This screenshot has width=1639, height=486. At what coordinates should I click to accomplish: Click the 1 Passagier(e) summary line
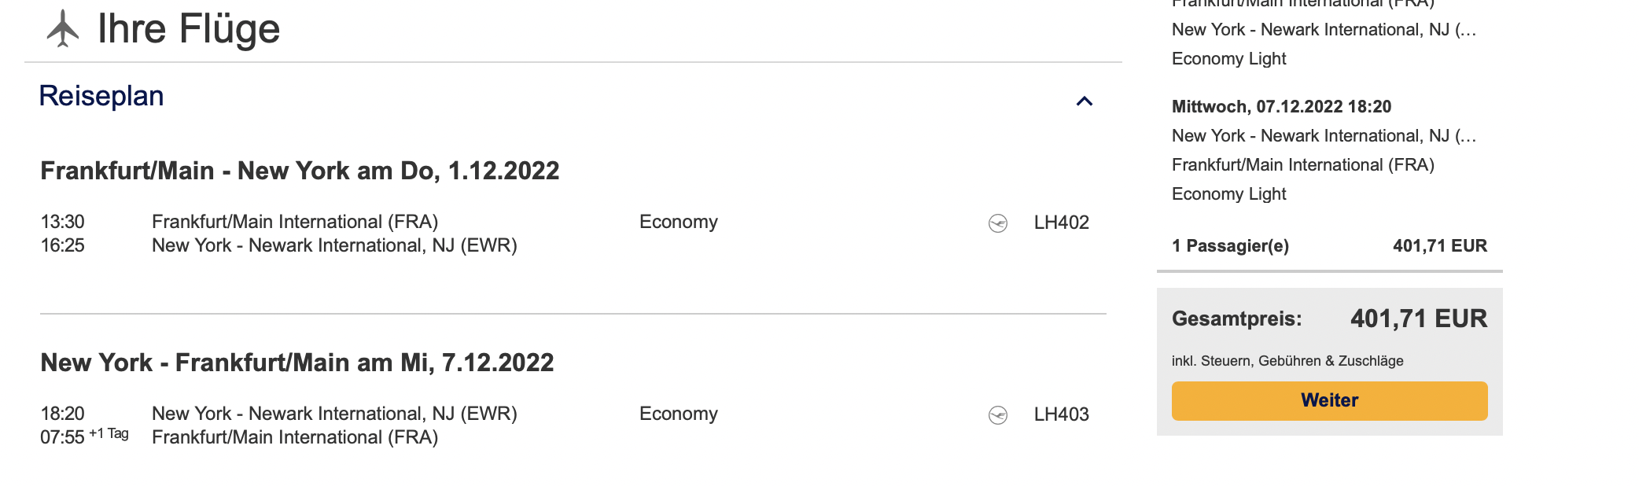(x=1230, y=246)
